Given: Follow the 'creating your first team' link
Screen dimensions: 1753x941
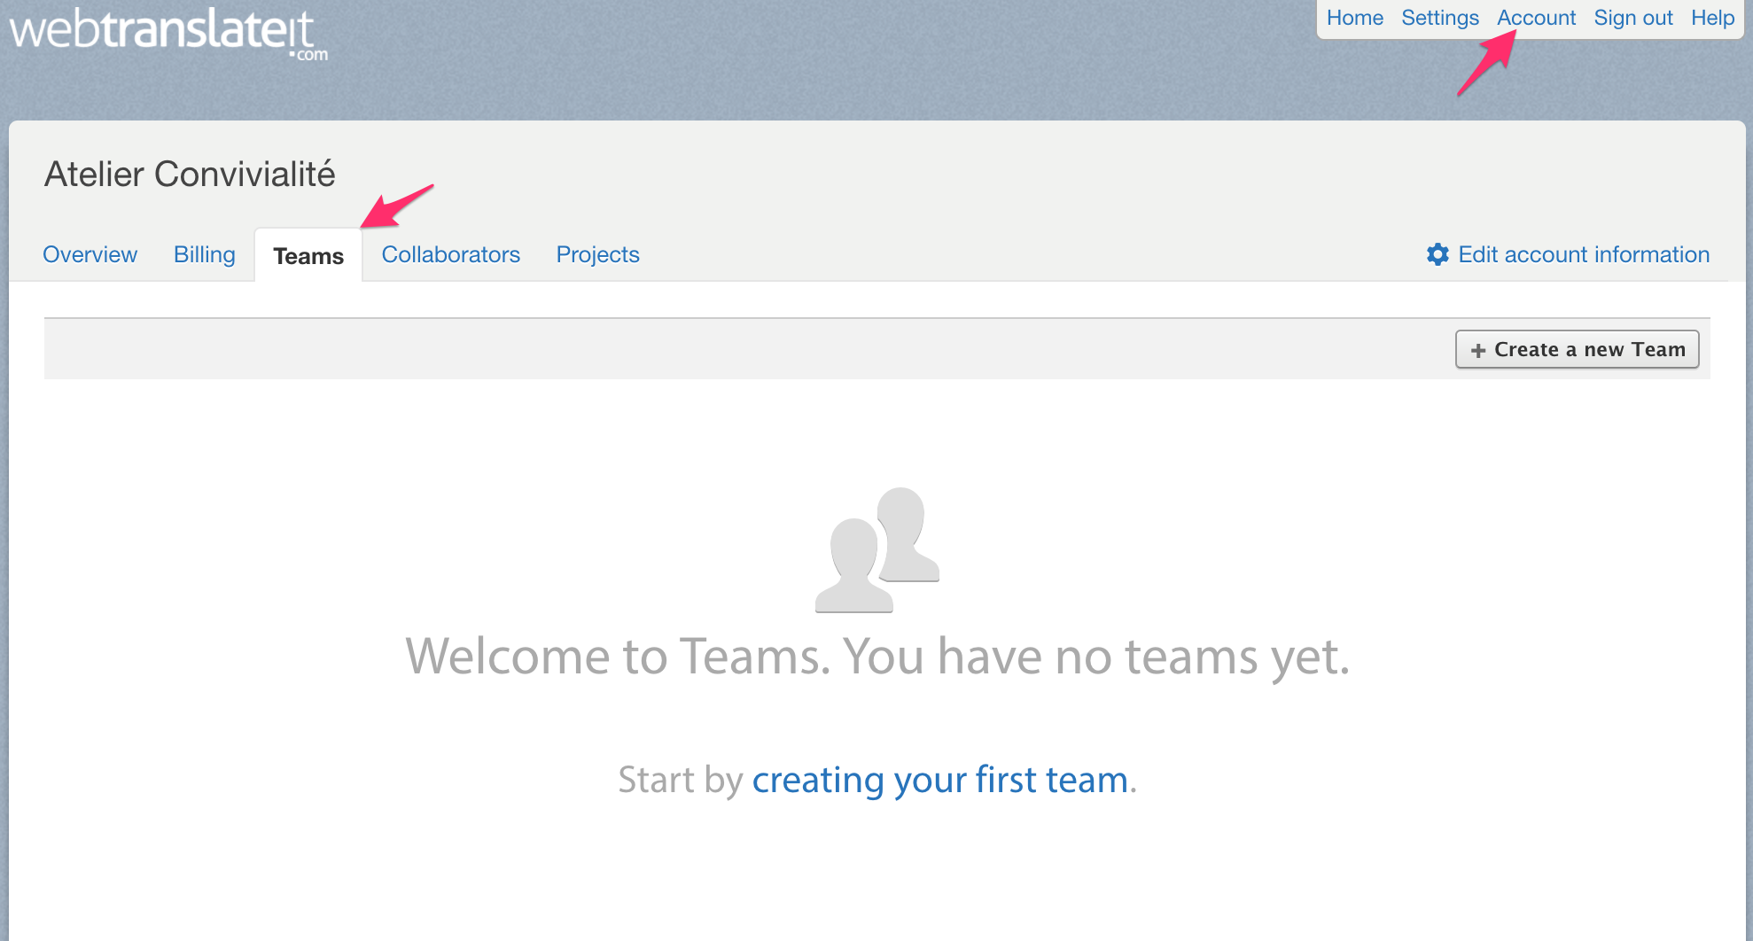Looking at the screenshot, I should tap(939, 780).
